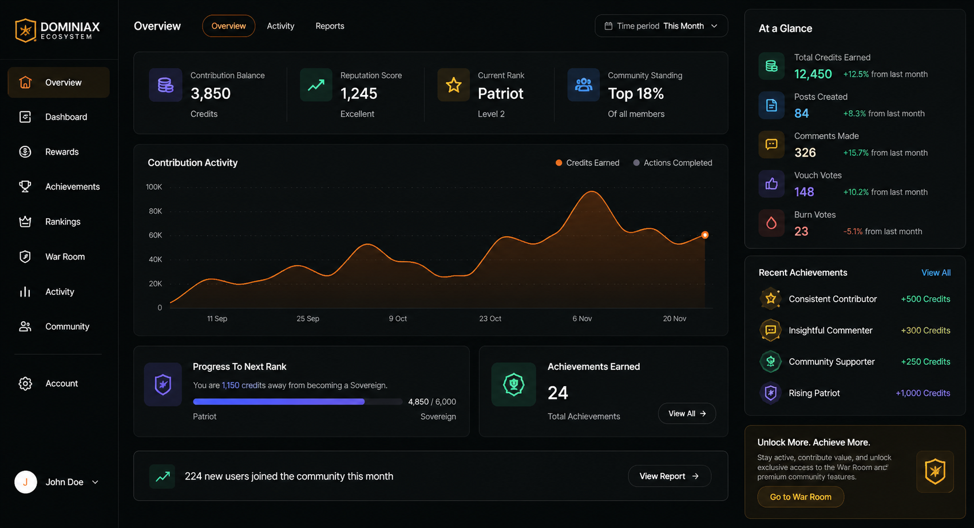The width and height of the screenshot is (974, 528).
Task: Open View All link in Recent Achievements
Action: click(936, 273)
